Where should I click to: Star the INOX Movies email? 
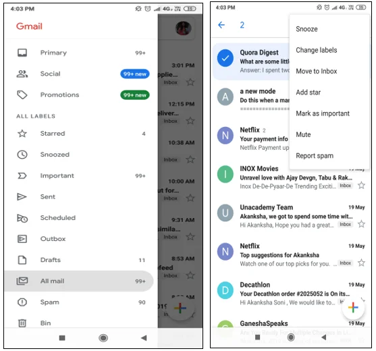coord(361,186)
